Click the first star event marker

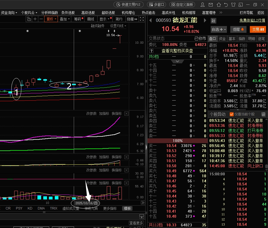click(27, 31)
